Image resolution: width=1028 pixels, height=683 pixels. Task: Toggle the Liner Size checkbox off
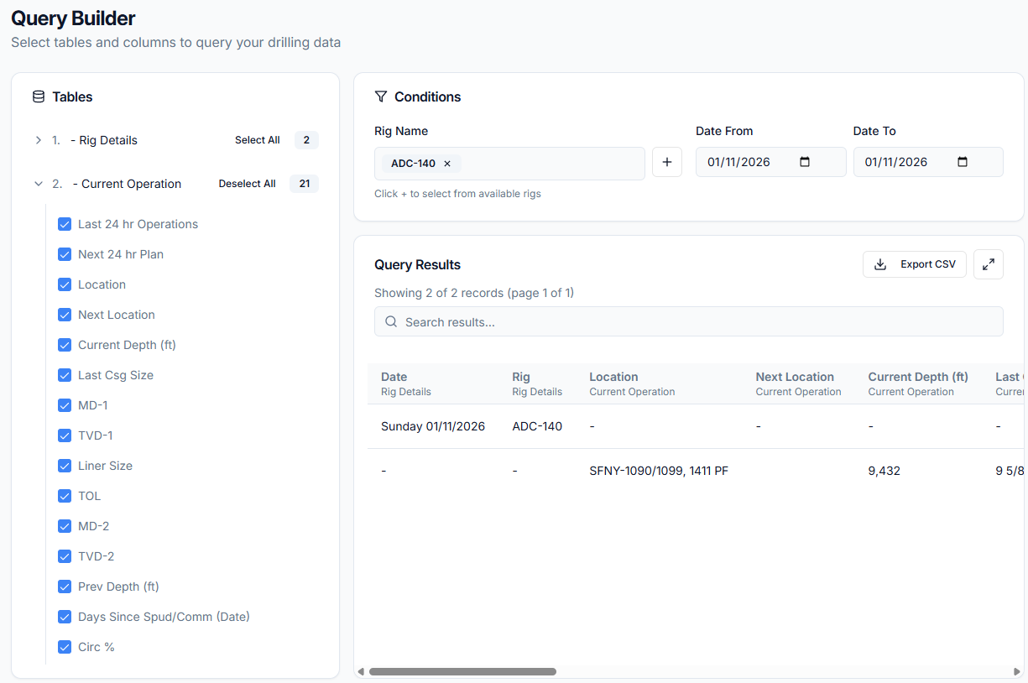click(65, 466)
